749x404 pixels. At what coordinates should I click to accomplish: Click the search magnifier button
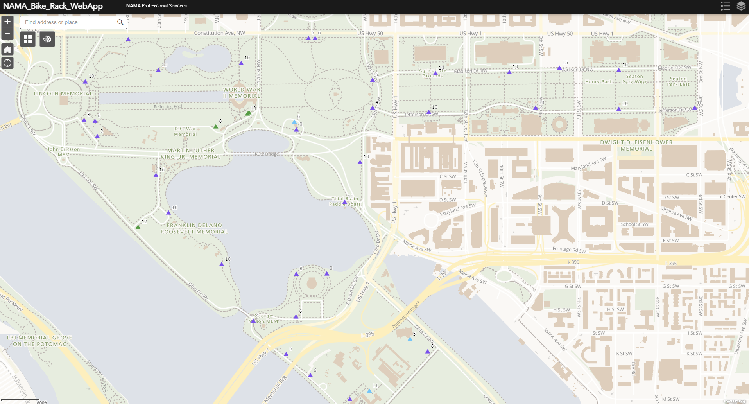pos(120,22)
